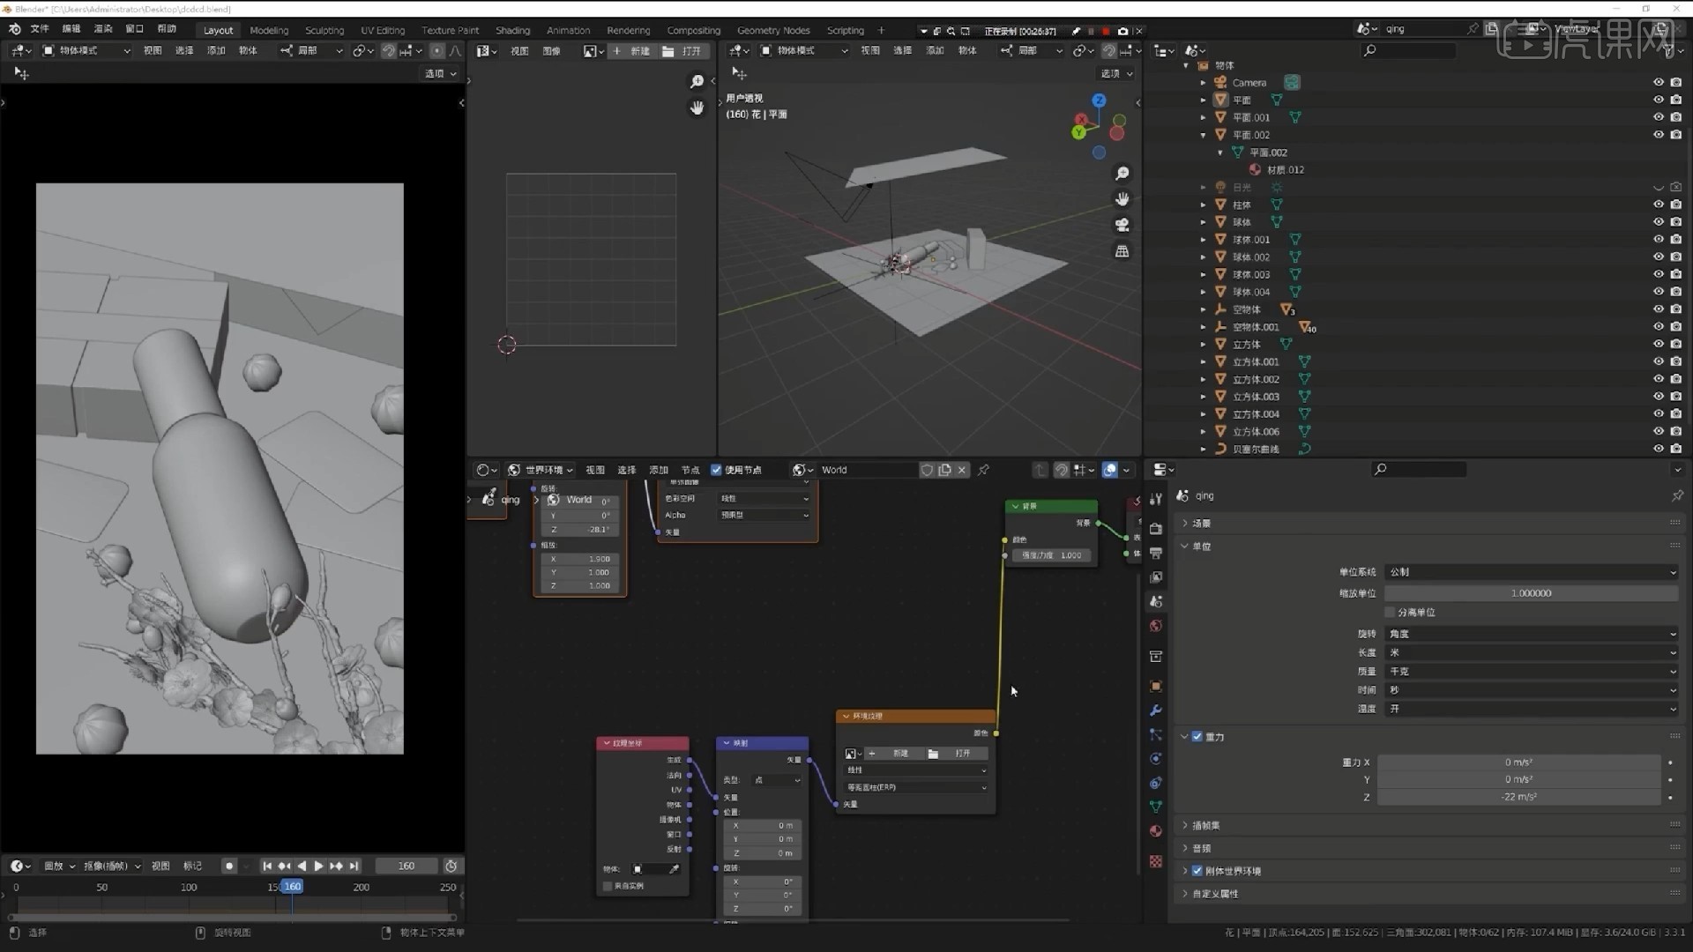Expand the 平面.001 tree item in outliner
1693x952 pixels.
[1203, 117]
